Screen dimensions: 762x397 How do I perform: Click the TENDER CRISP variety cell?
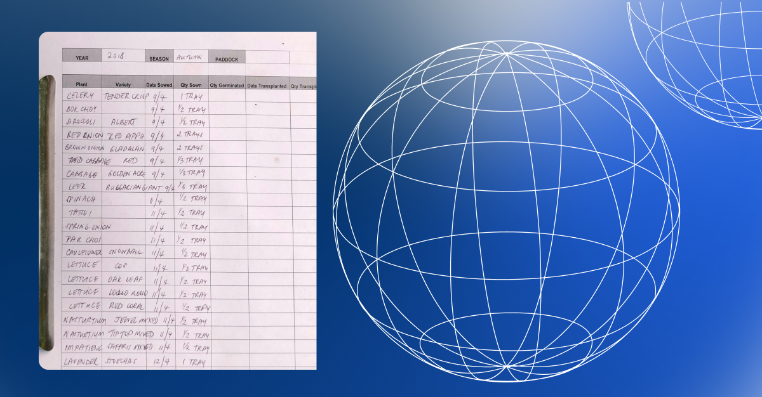126,96
